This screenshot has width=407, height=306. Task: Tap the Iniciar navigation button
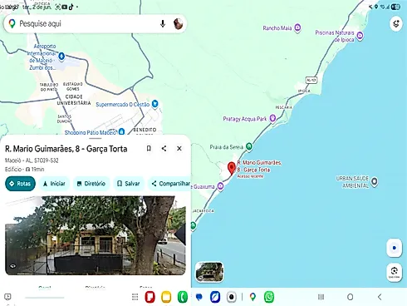(54, 184)
